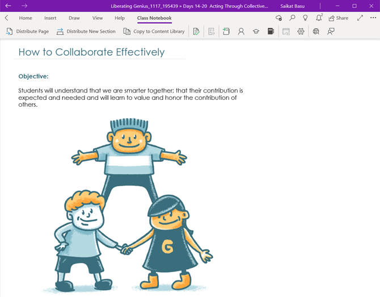Select Copy to Content Library
Image resolution: width=380 pixels, height=297 pixels.
pos(154,31)
